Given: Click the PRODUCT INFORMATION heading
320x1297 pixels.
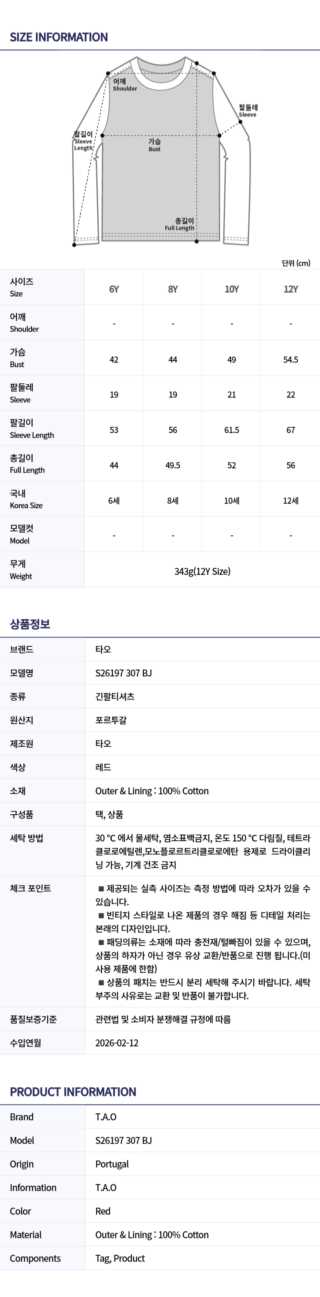Looking at the screenshot, I should 73,1092.
